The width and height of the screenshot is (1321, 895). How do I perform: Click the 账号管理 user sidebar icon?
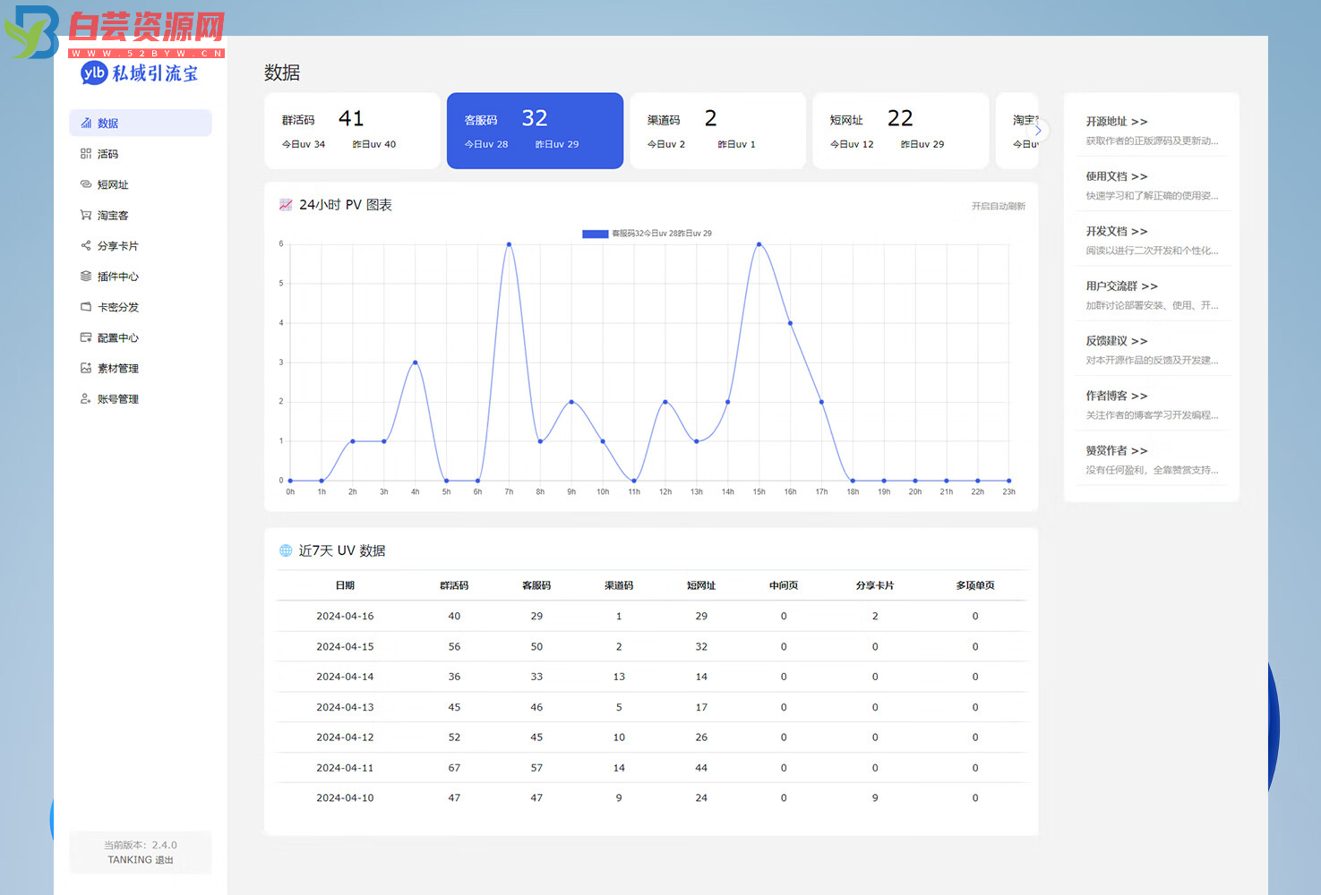coord(86,398)
